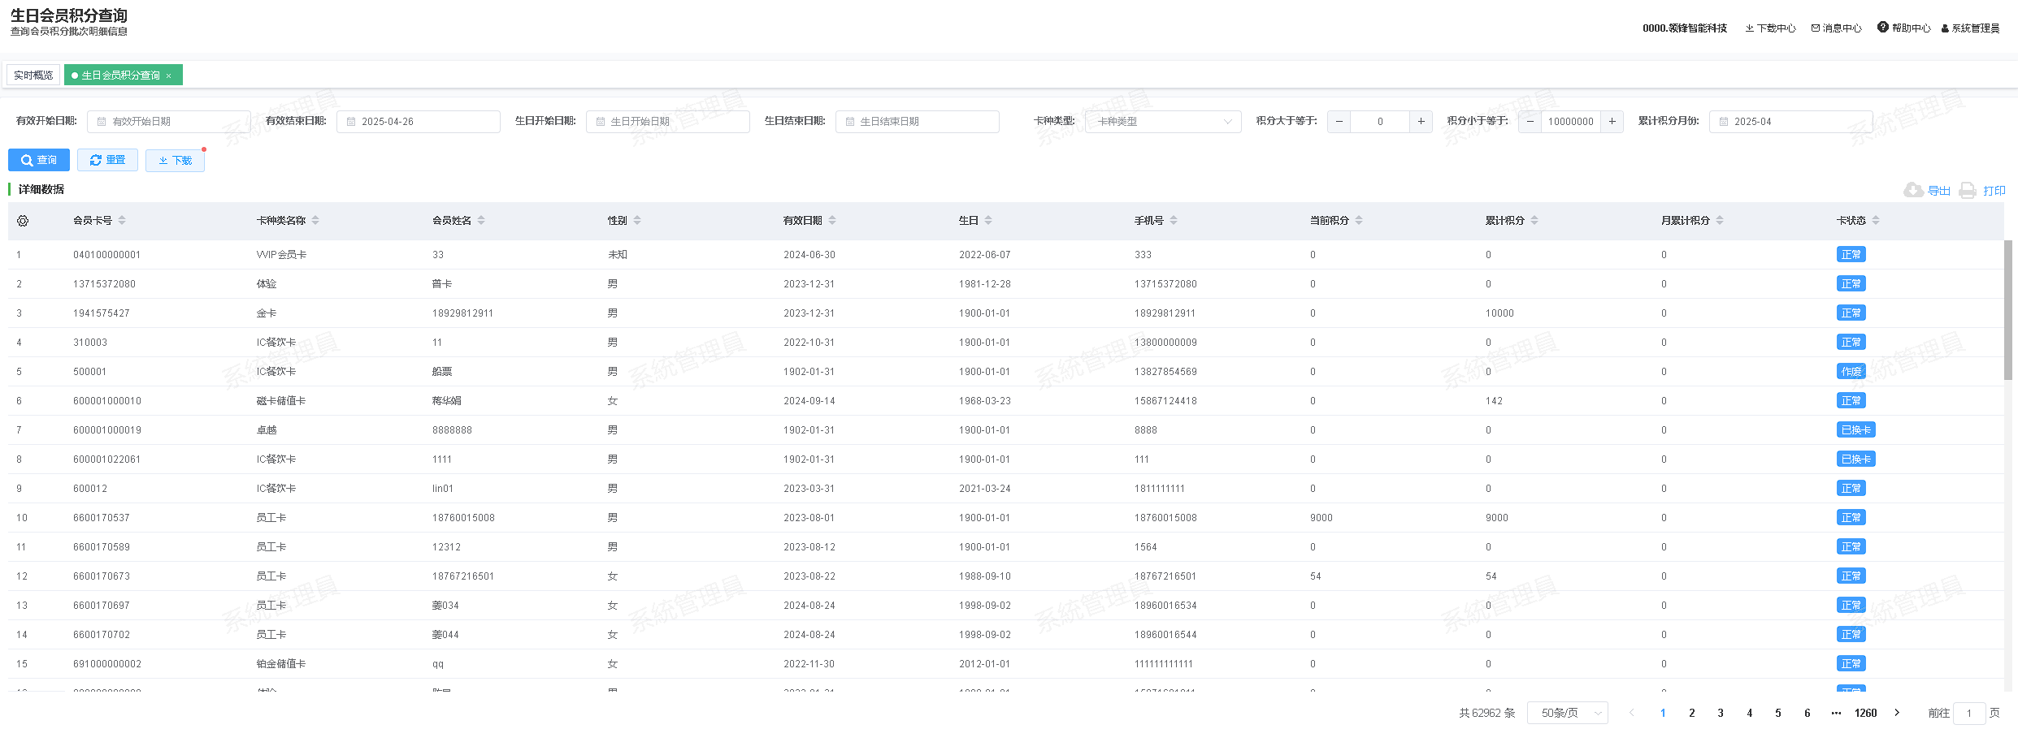This screenshot has width=2018, height=729.
Task: Sort table by 生日 column
Action: coord(988,221)
